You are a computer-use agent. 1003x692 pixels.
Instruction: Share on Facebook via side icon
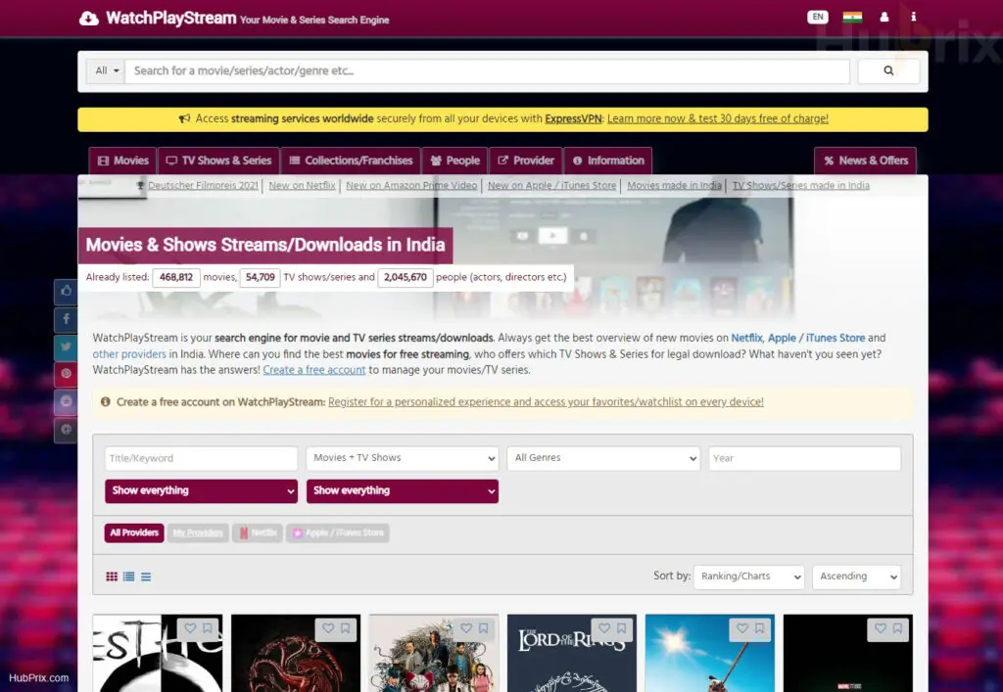pos(66,319)
